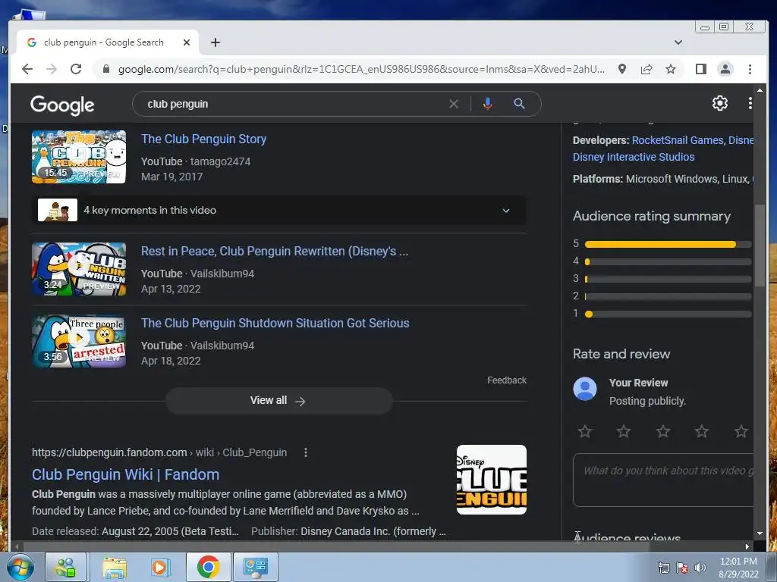Rate one star in review
777x582 pixels.
coord(585,431)
